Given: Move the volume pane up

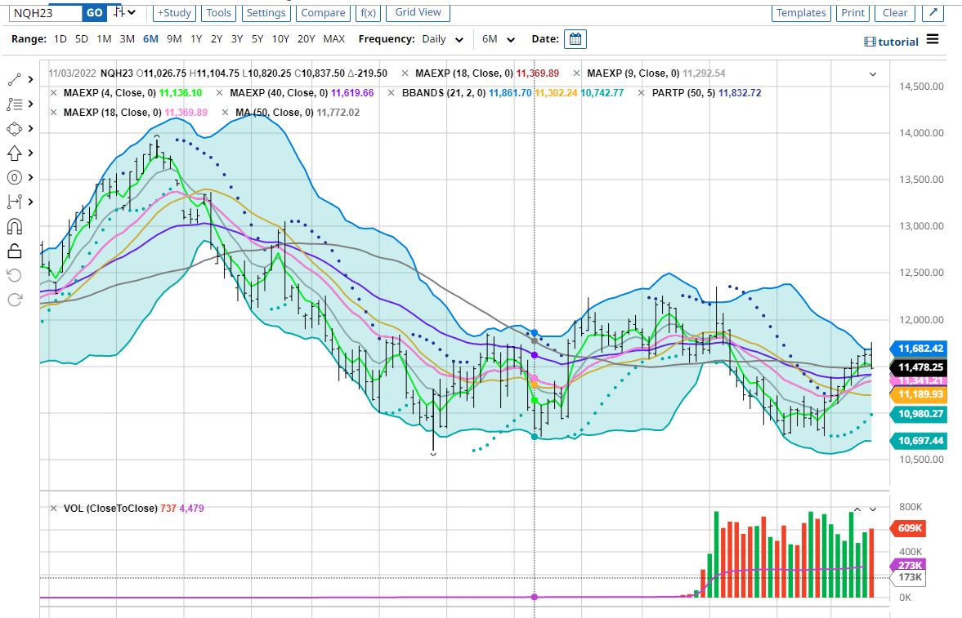Looking at the screenshot, I should pos(857,509).
